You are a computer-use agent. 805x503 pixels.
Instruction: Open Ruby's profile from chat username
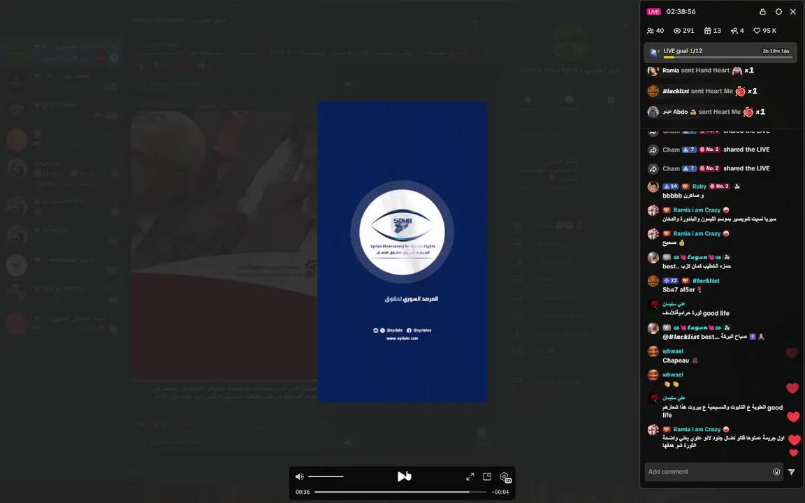pyautogui.click(x=699, y=187)
